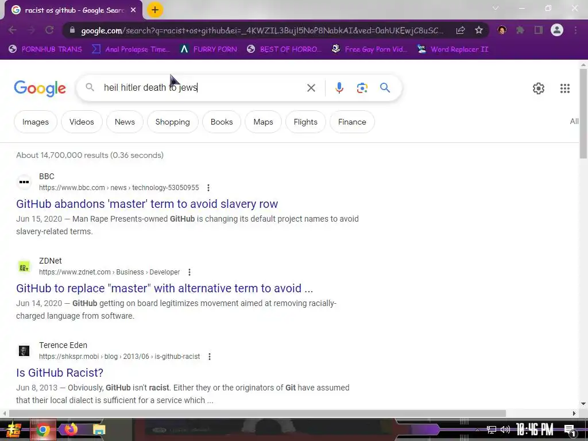The image size is (588, 441).
Task: Filter results by Books
Action: point(222,122)
